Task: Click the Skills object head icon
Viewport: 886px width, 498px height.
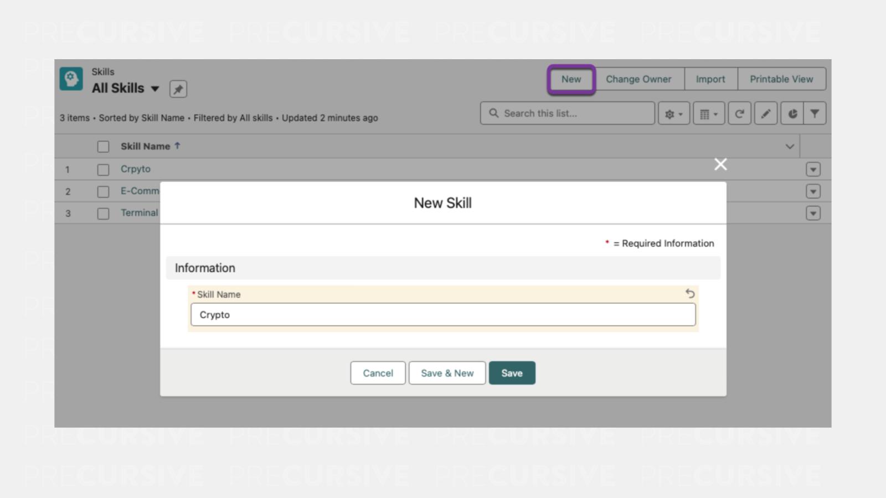Action: [70, 79]
